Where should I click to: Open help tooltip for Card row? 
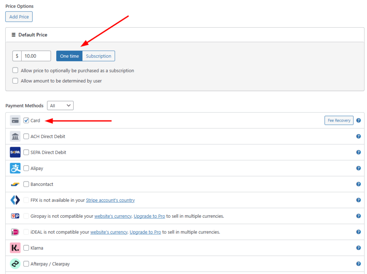click(358, 121)
